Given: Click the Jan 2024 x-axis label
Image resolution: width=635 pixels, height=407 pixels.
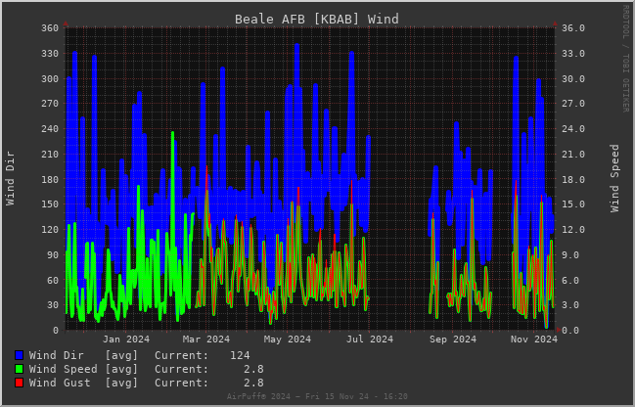Looking at the screenshot, I should [x=126, y=339].
